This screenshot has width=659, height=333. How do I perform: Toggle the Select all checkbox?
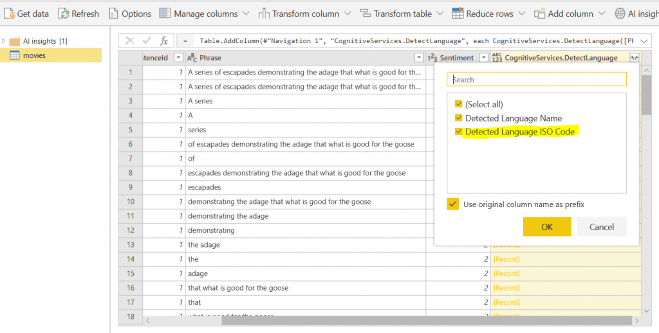point(458,104)
